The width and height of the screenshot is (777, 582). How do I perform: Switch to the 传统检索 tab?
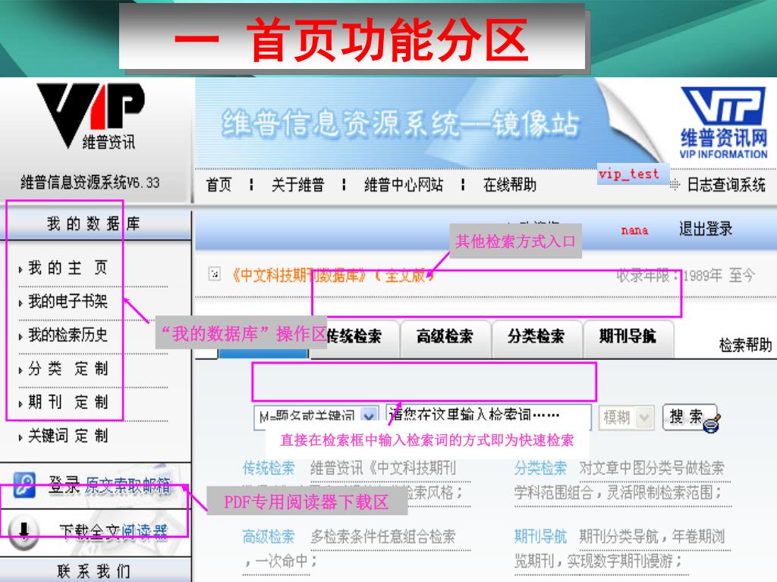pos(354,336)
